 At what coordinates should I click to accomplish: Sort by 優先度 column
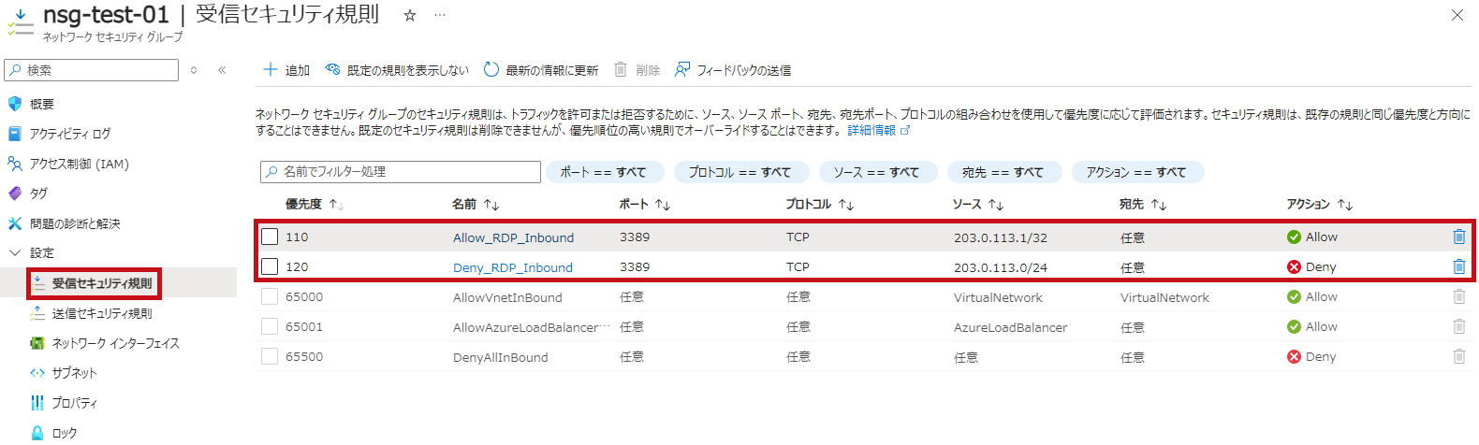(x=315, y=204)
